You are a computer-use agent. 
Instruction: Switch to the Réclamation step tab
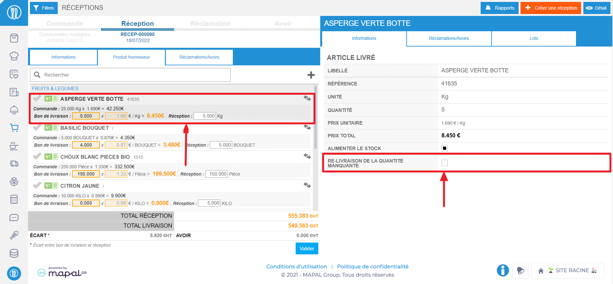coord(210,24)
